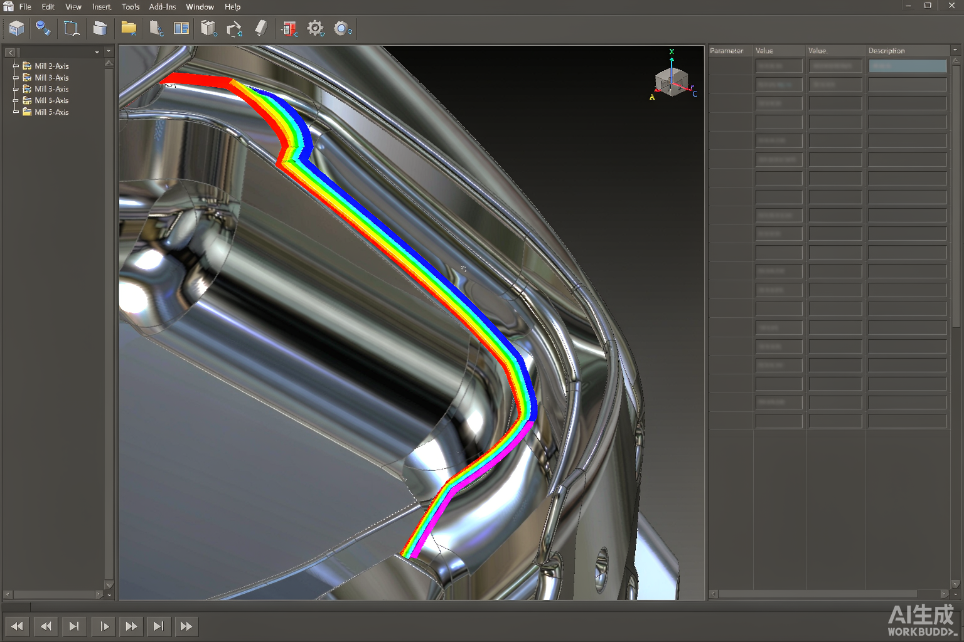Open the operations tree dropdown arrow
The width and height of the screenshot is (964, 642).
coord(97,52)
